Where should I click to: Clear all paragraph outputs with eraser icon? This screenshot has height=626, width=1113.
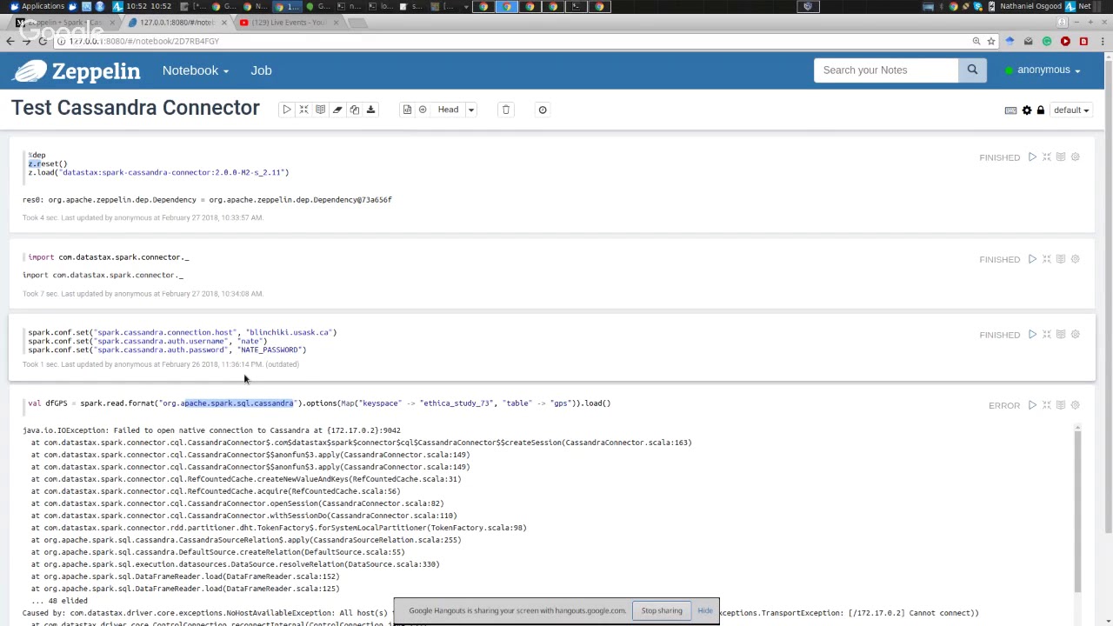tap(337, 110)
